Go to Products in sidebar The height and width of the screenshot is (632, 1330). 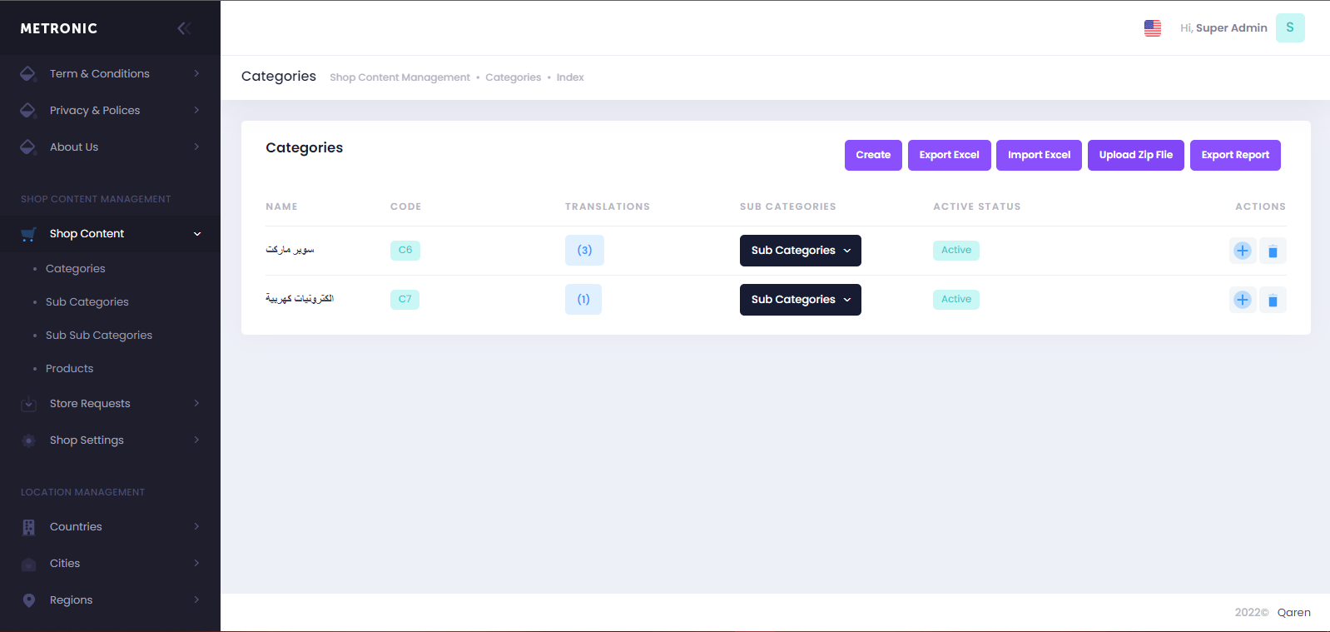[70, 369]
